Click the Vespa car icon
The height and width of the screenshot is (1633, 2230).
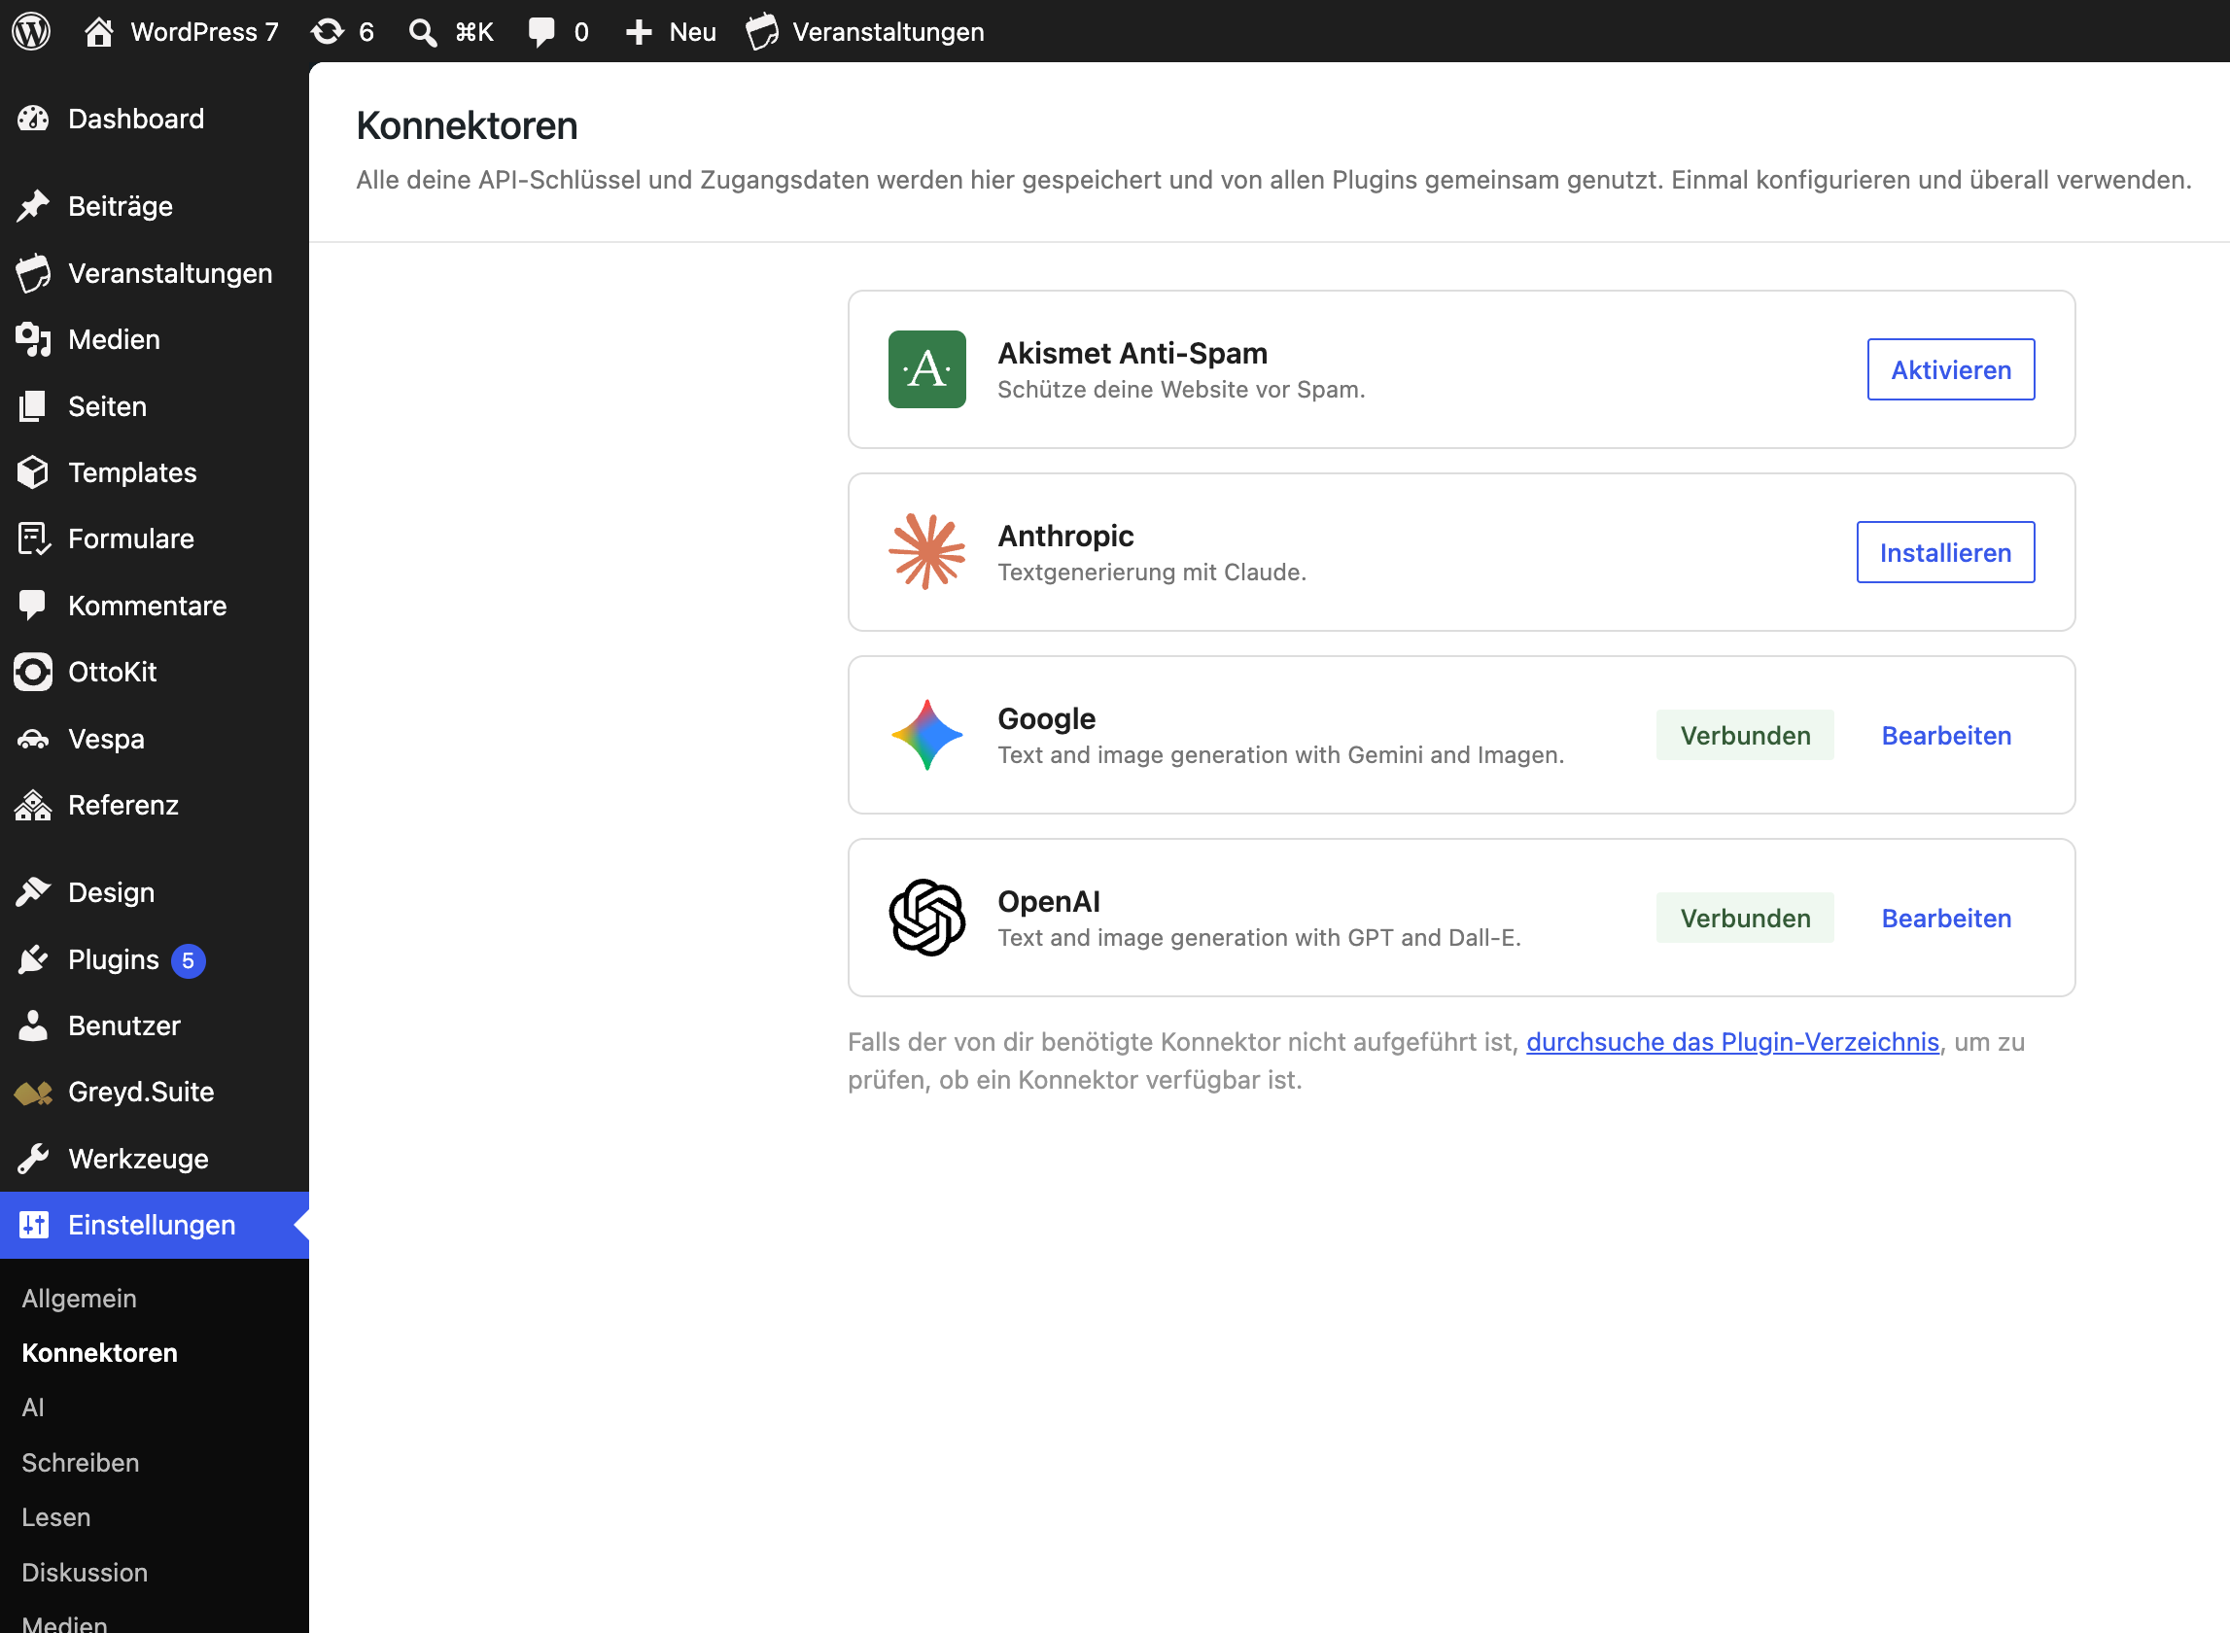coord(34,739)
